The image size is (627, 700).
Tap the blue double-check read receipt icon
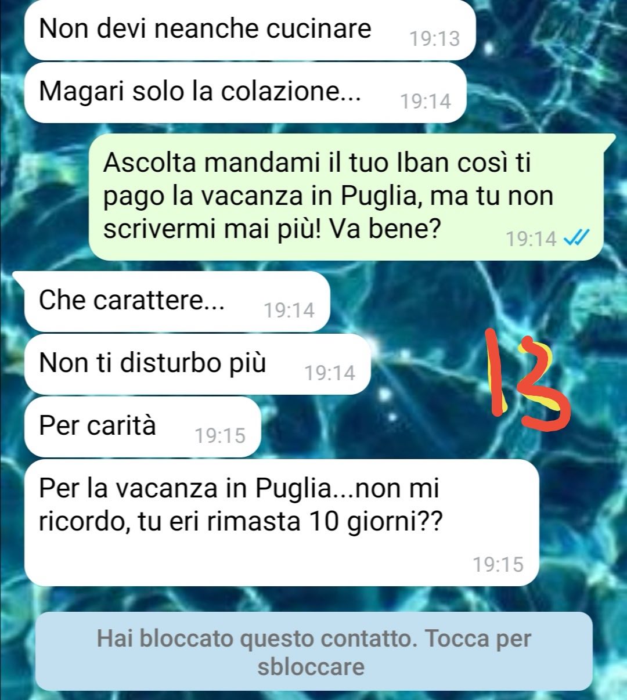[577, 237]
